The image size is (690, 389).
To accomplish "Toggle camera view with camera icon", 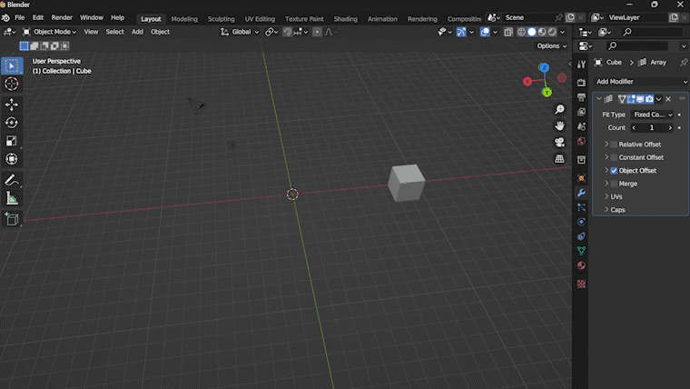I will 560,143.
